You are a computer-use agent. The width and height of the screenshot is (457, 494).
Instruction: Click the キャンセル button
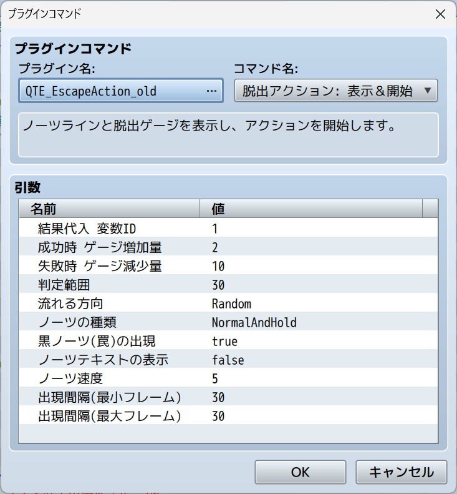402,472
